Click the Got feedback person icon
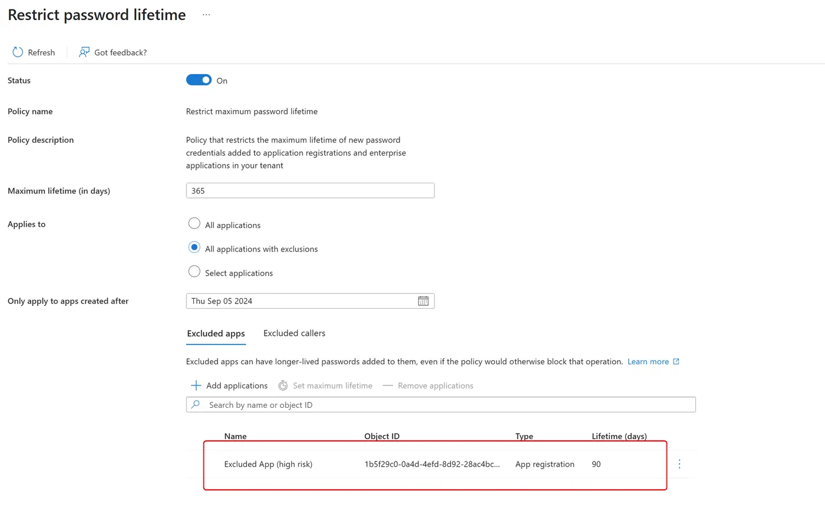Viewport: 825px width, 521px height. coord(84,52)
